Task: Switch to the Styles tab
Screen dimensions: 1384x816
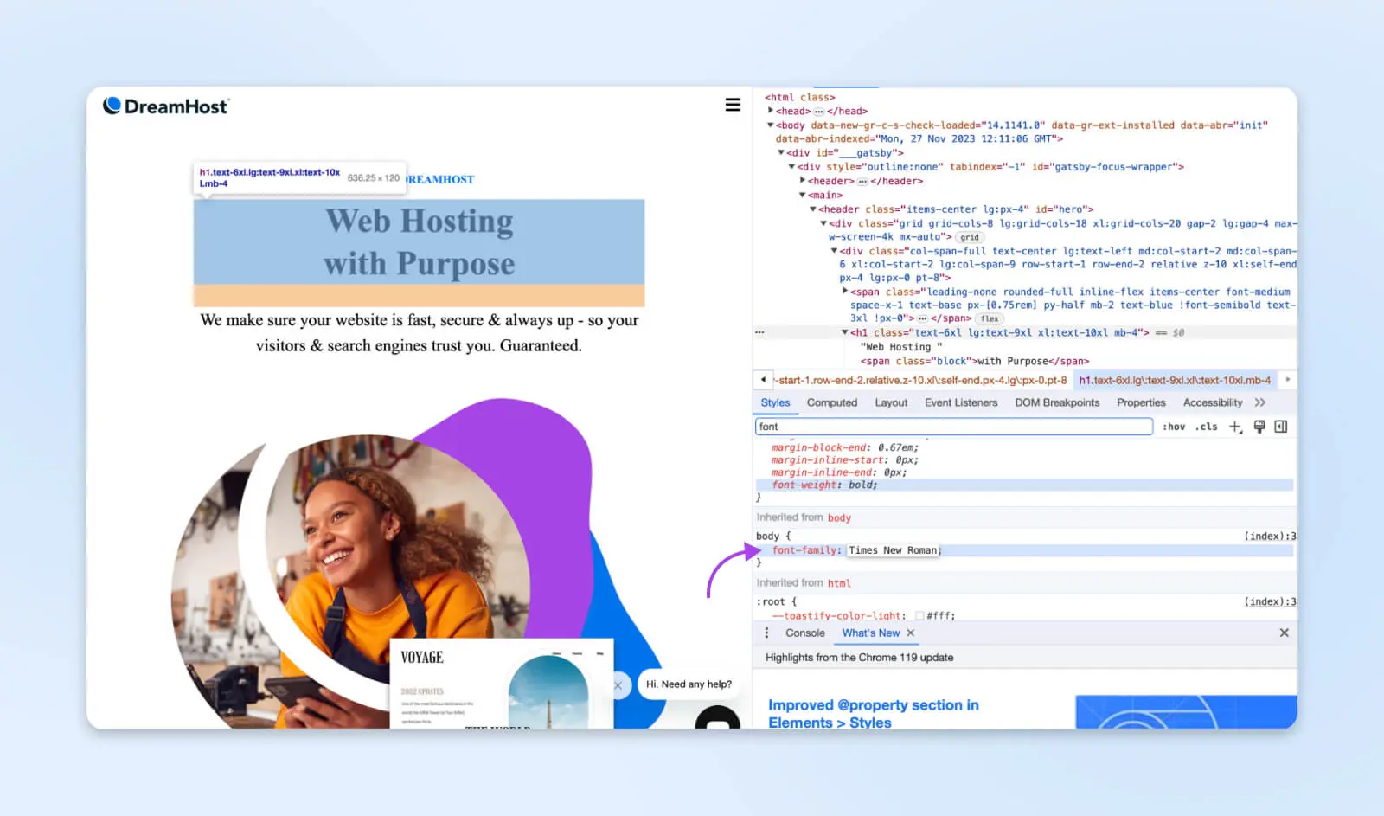Action: [x=775, y=402]
